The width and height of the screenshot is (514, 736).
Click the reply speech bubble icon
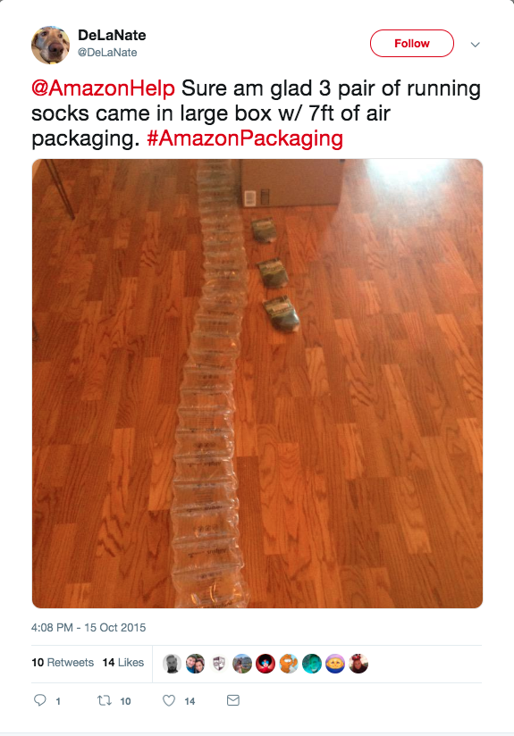(x=40, y=700)
